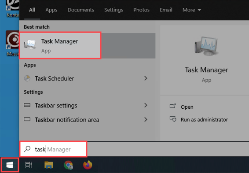Screen dimensions: 249x173
Task: Click the Settings section heading in results
Action: point(33,92)
